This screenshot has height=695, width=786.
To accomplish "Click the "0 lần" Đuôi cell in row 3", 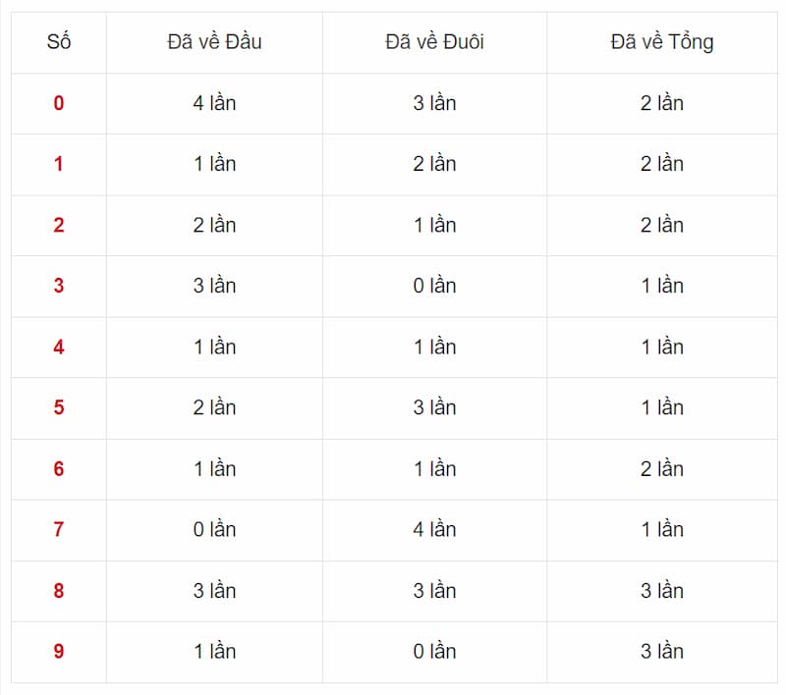I will coord(434,286).
